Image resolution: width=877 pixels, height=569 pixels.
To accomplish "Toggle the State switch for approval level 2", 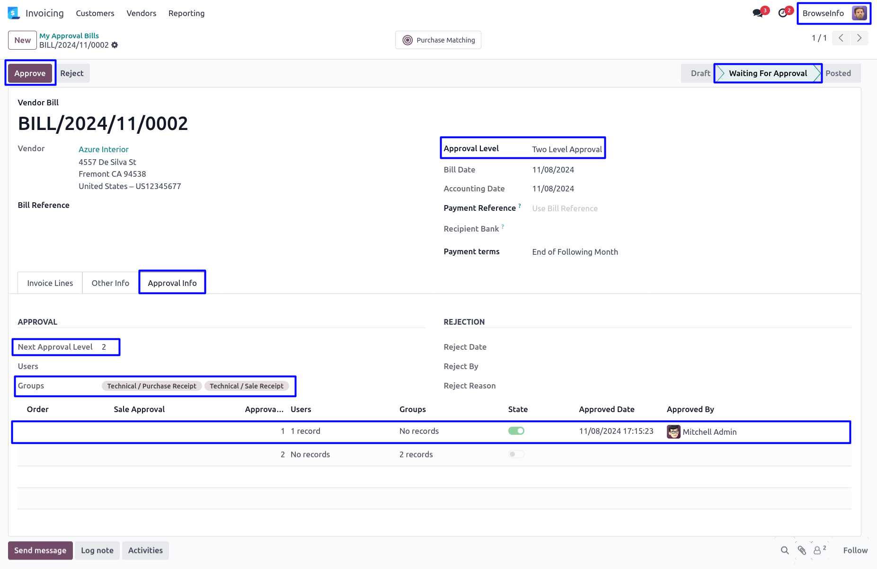I will click(516, 454).
